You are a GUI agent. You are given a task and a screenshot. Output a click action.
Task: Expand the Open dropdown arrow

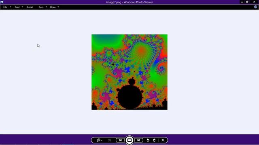tap(58, 7)
